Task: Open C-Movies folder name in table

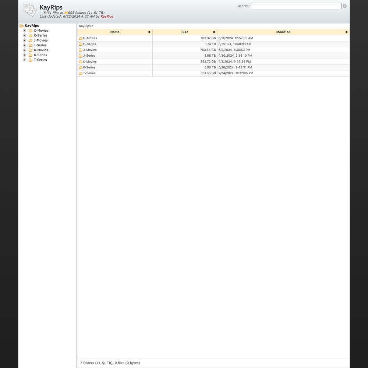Action: point(90,38)
